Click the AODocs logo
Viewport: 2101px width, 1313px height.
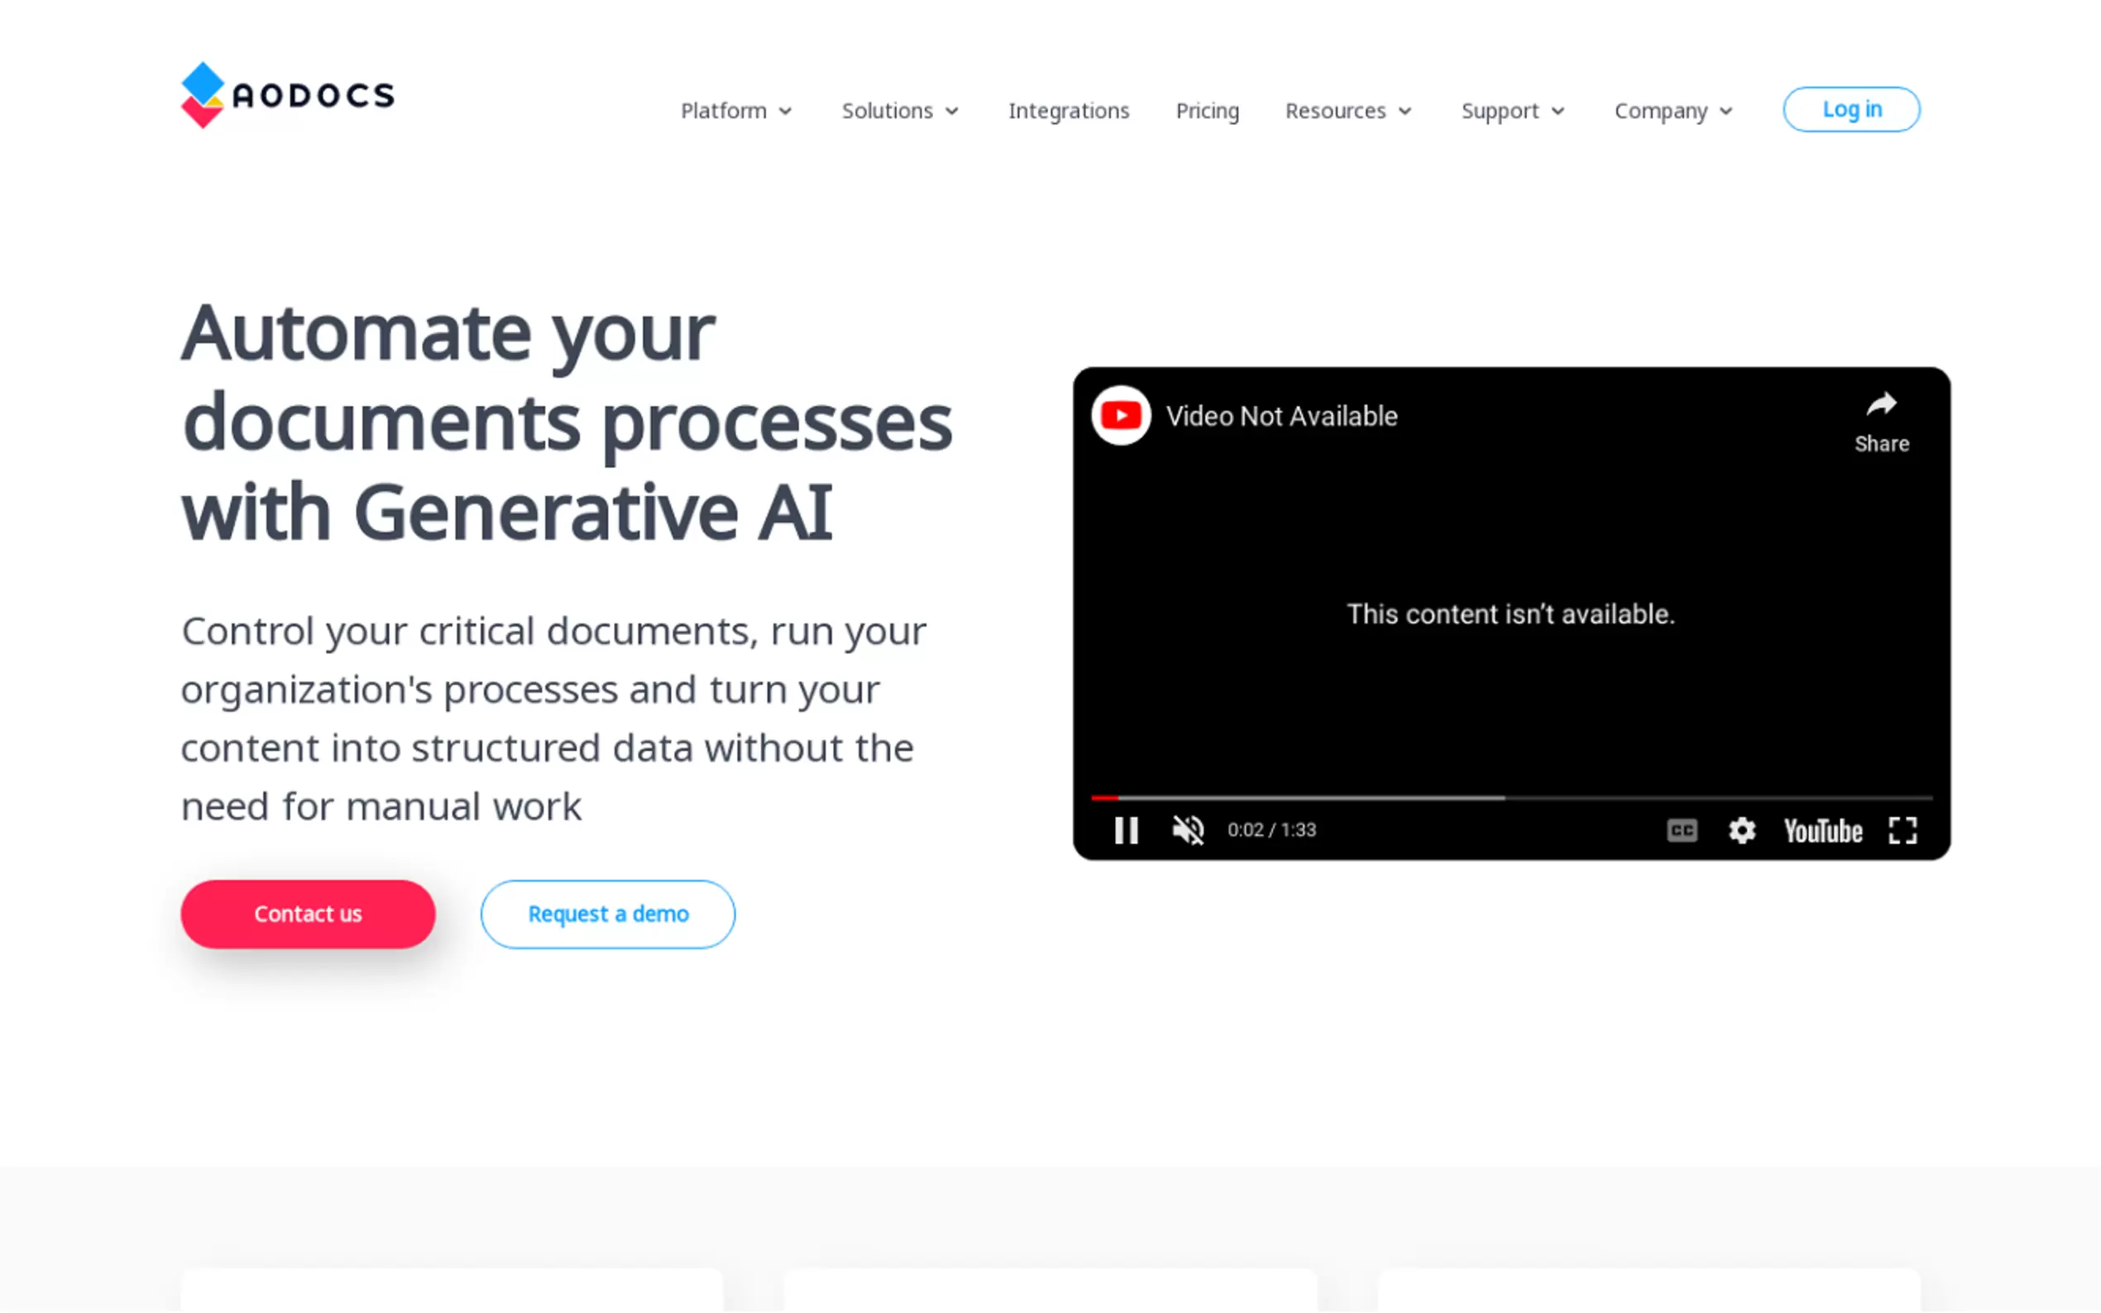tap(287, 94)
